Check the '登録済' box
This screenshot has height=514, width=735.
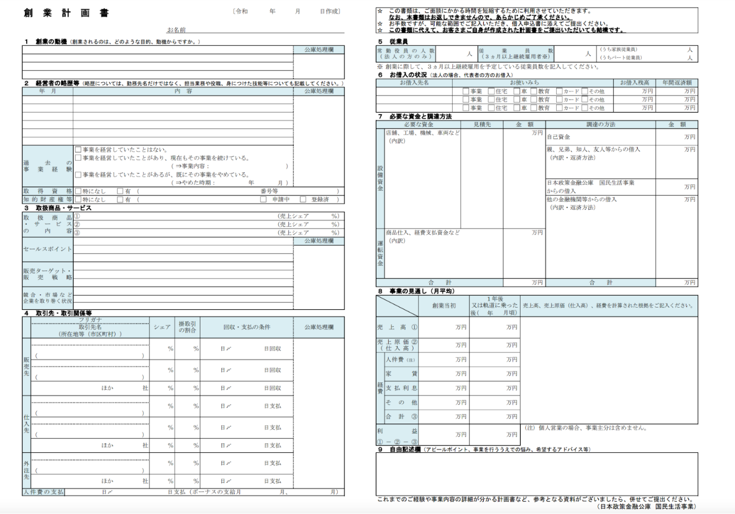[303, 199]
